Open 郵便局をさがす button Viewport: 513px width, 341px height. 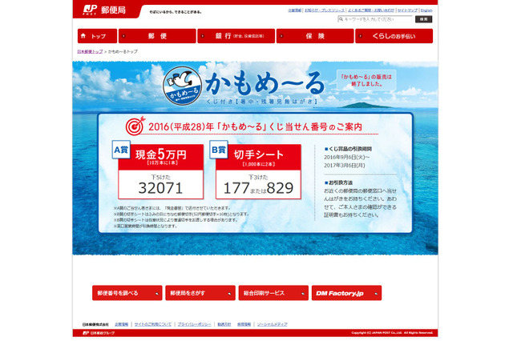(200, 293)
